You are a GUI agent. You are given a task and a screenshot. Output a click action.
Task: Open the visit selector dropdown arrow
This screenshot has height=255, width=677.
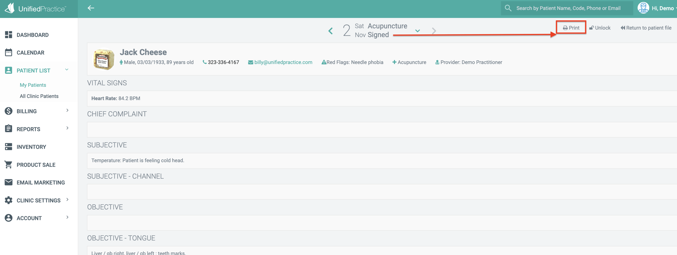[x=418, y=31]
